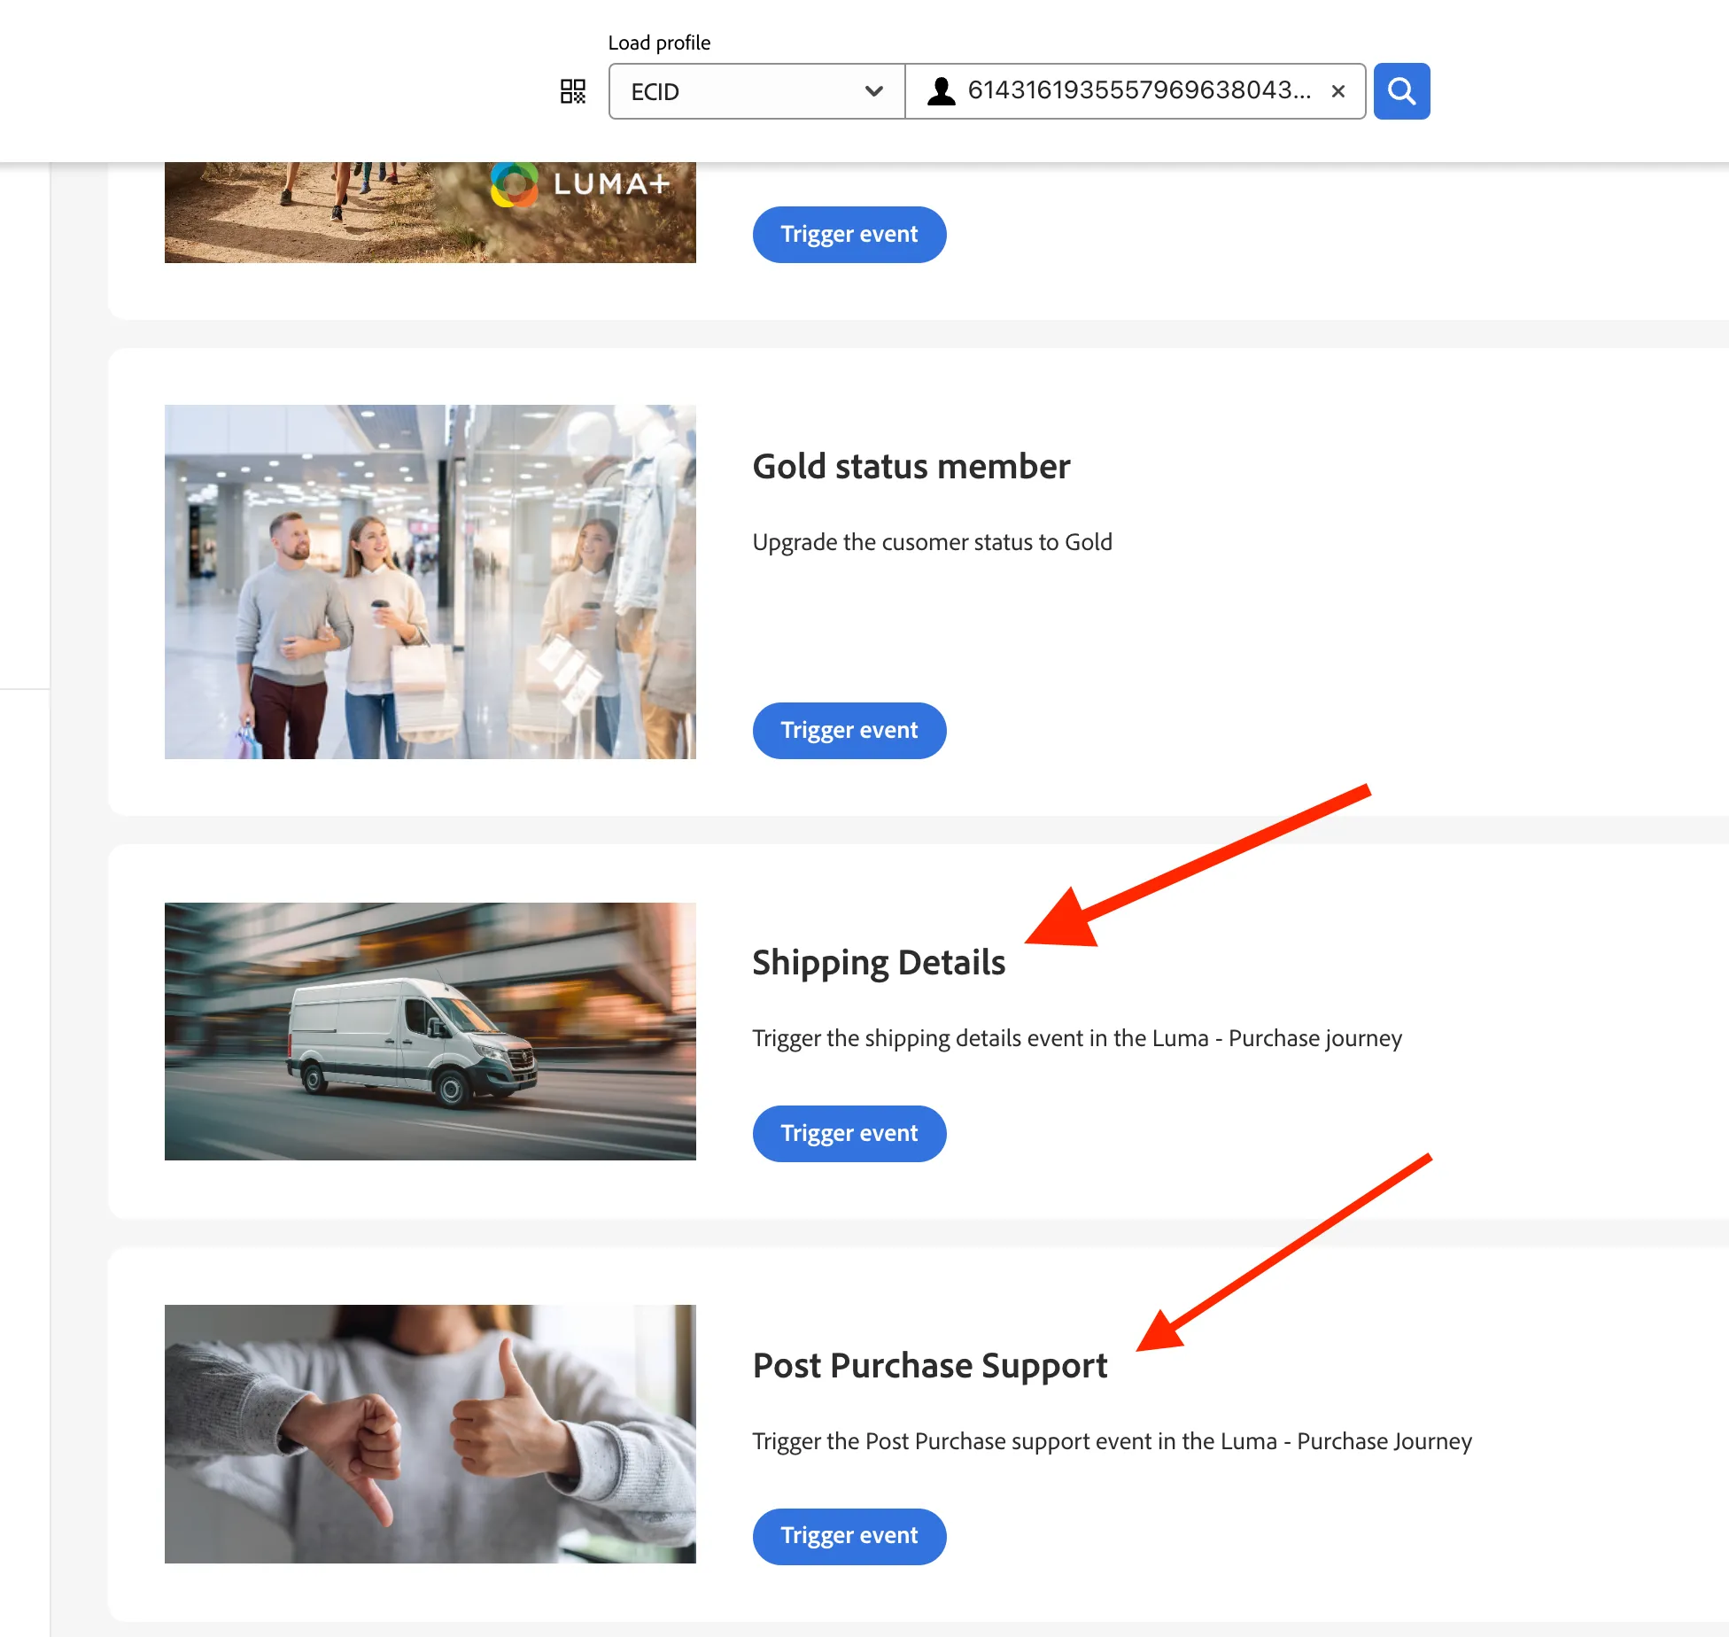Open the Gold status member mall shoppers image
Screen dimensions: 1729x1637
click(430, 582)
